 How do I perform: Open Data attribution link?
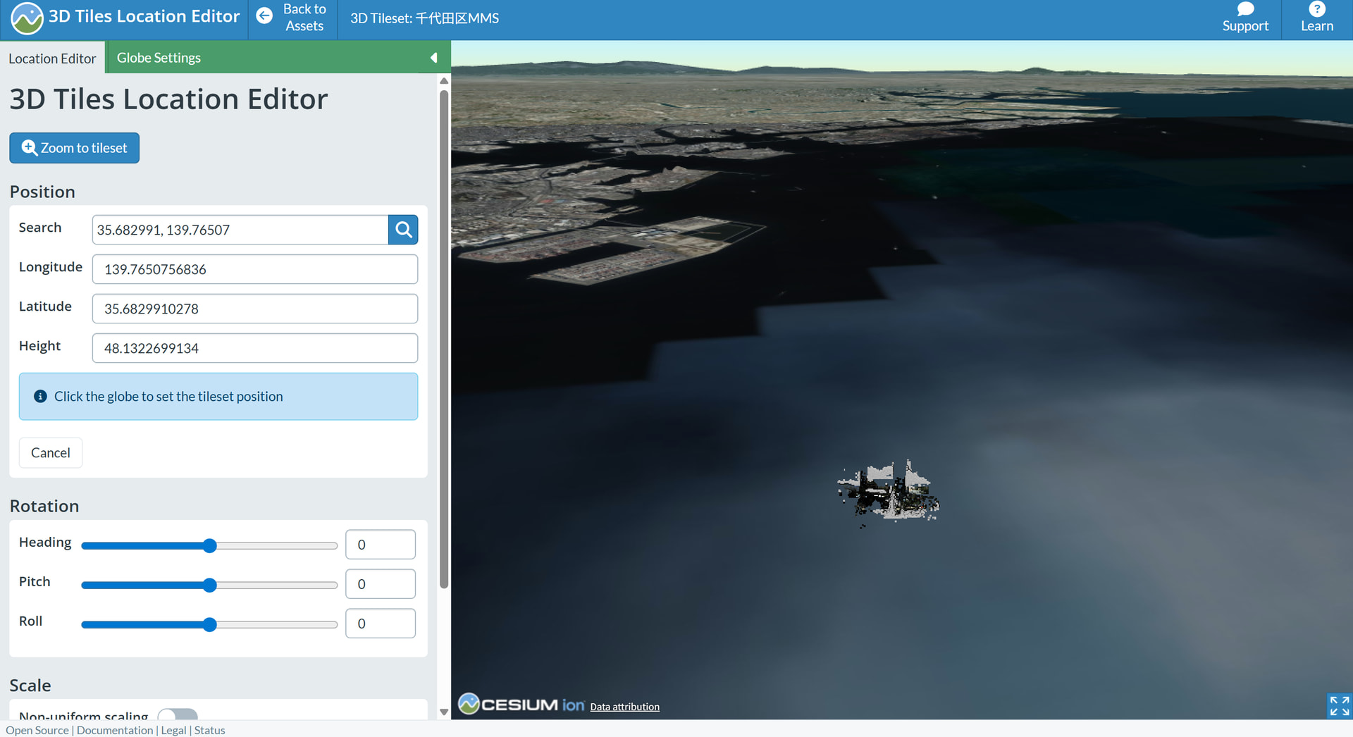click(x=625, y=707)
